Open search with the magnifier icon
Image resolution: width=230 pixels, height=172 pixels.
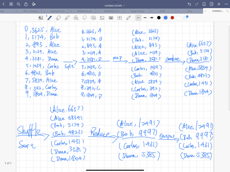pos(18,4)
